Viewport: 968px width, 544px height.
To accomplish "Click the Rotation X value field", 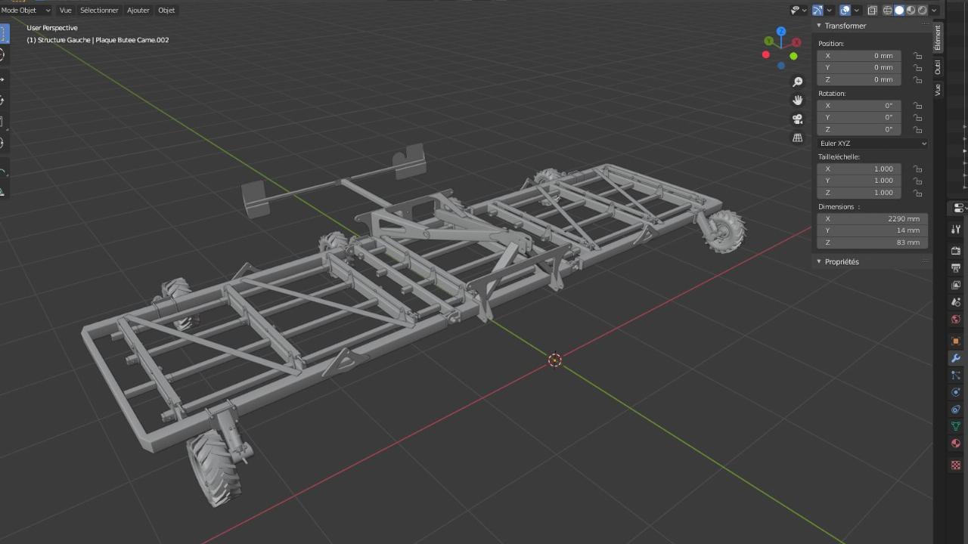I will coord(858,106).
